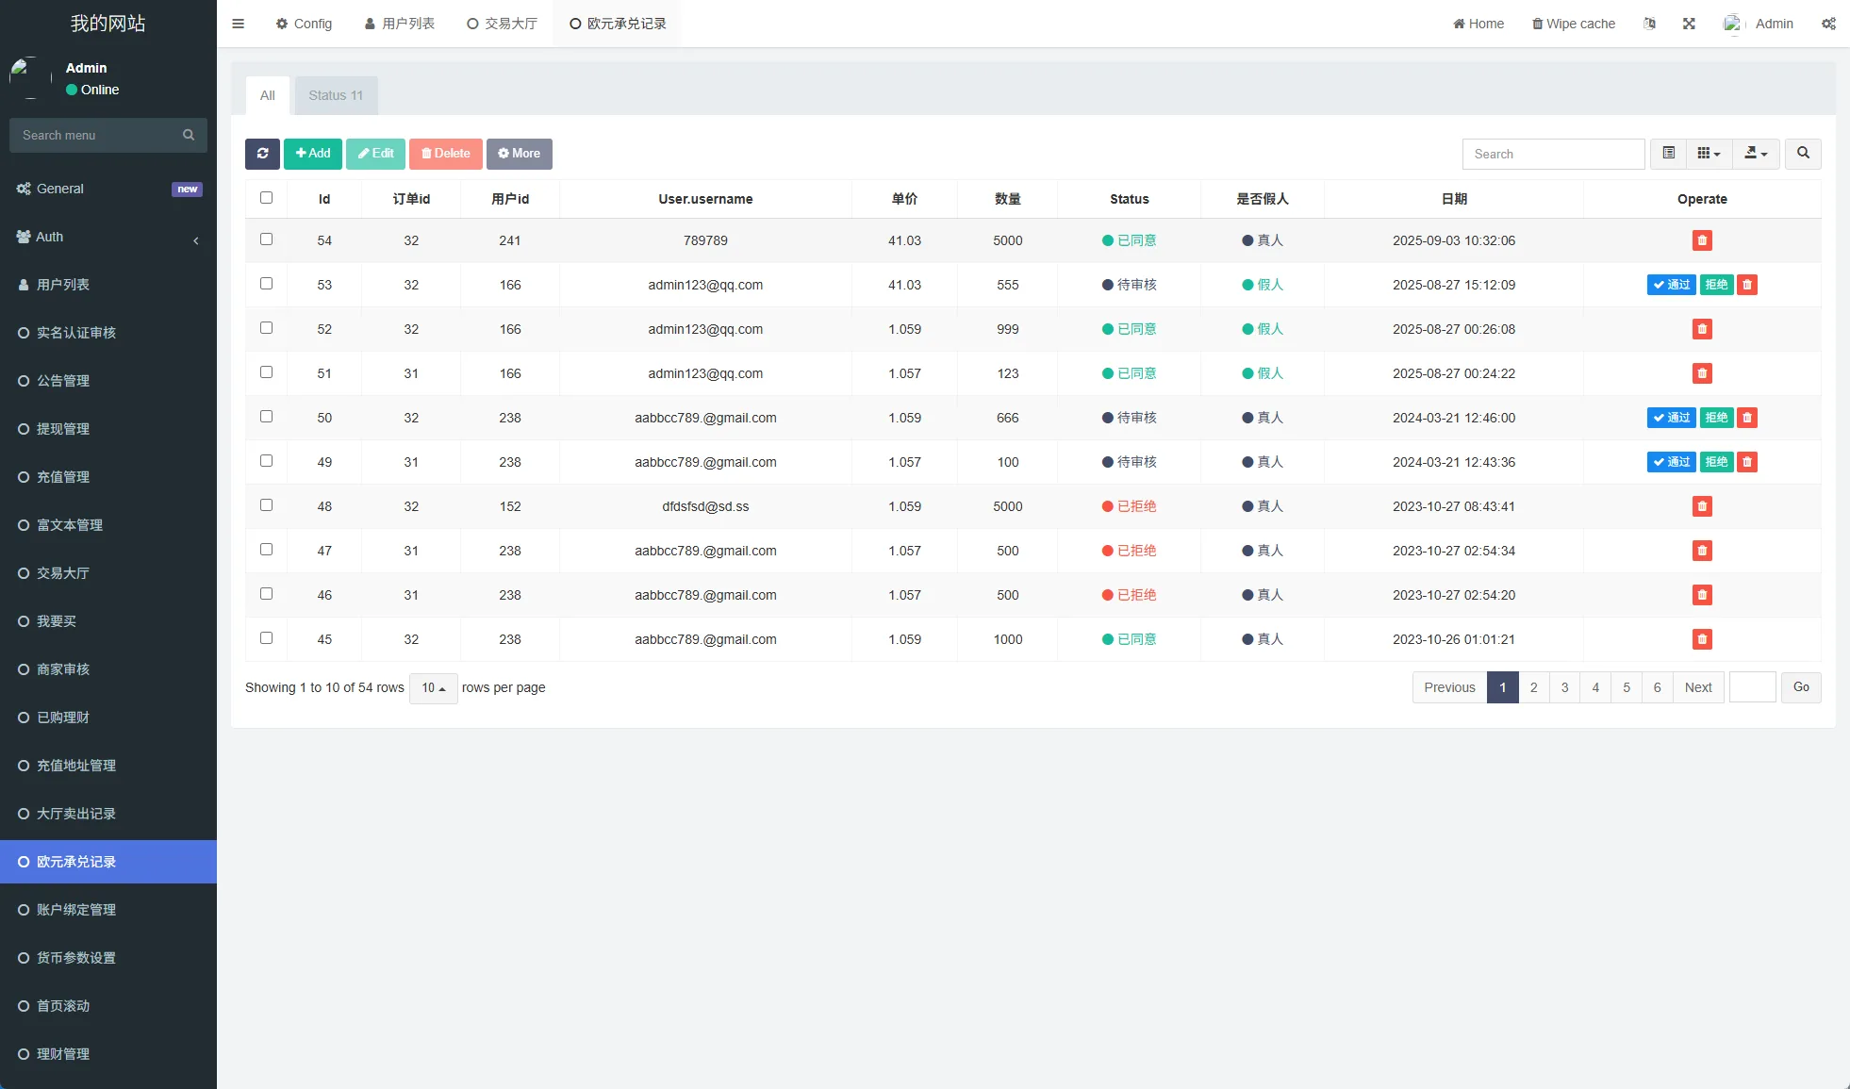1850x1089 pixels.
Task: Approve record 53 with 通过 button
Action: (x=1671, y=285)
